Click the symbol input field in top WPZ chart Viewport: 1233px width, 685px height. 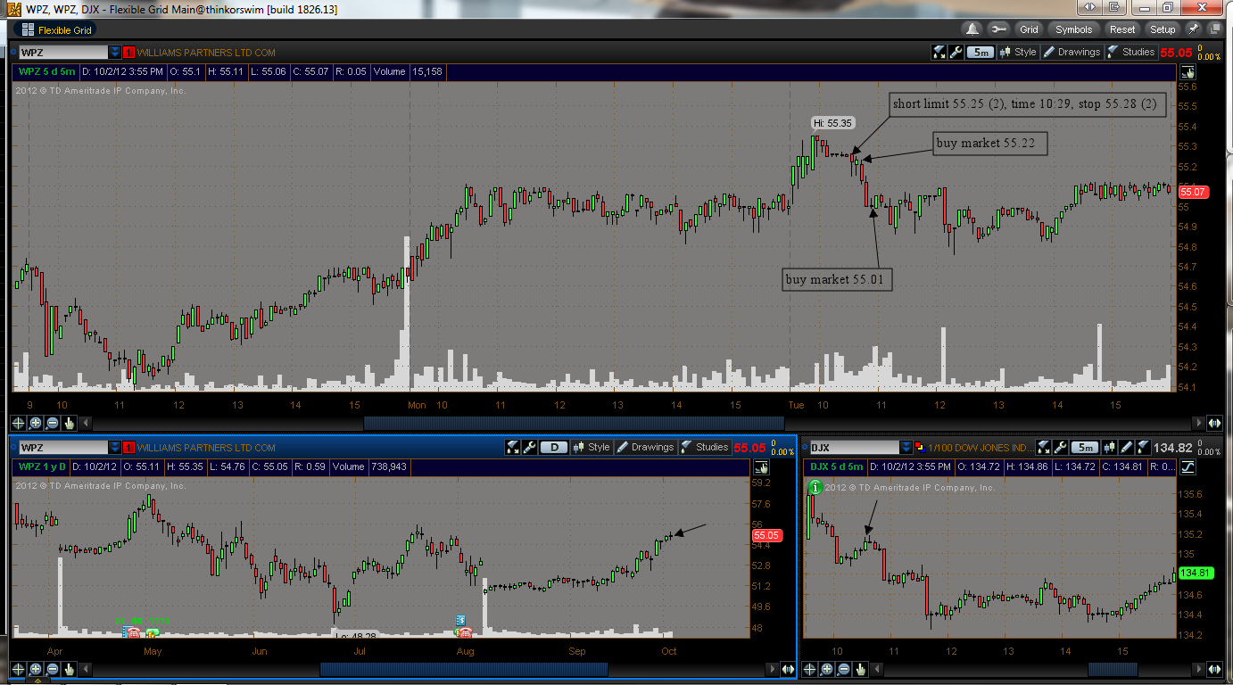coord(62,52)
